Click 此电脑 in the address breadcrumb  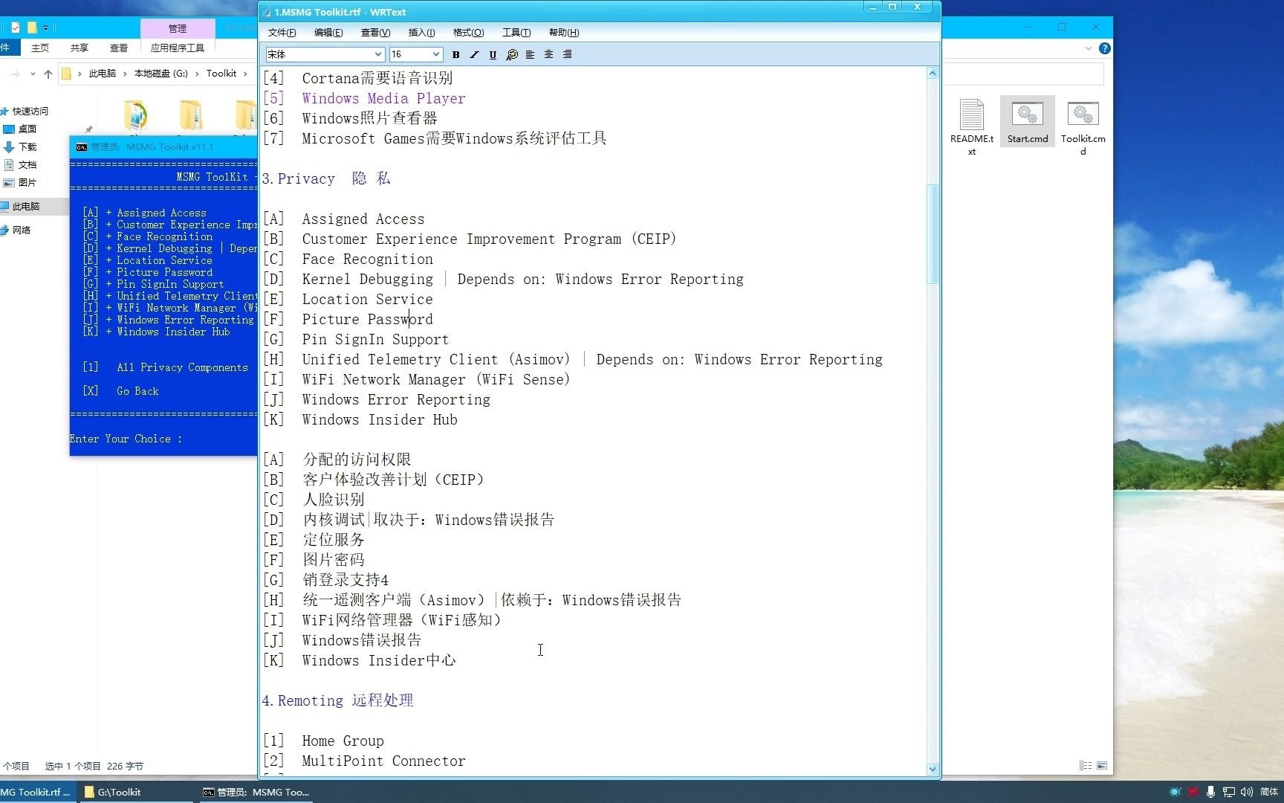103,74
